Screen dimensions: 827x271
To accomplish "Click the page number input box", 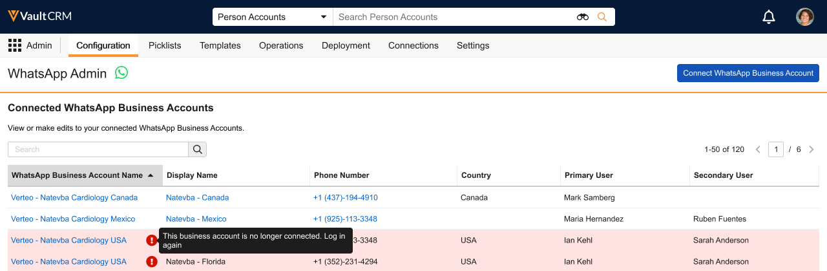I will click(776, 149).
